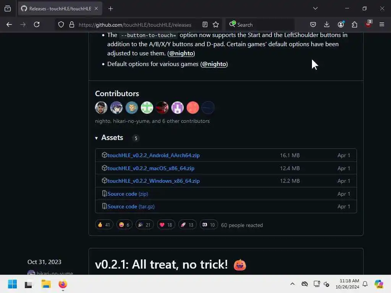Open Firefox account menu
This screenshot has width=391, height=293.
(x=341, y=24)
